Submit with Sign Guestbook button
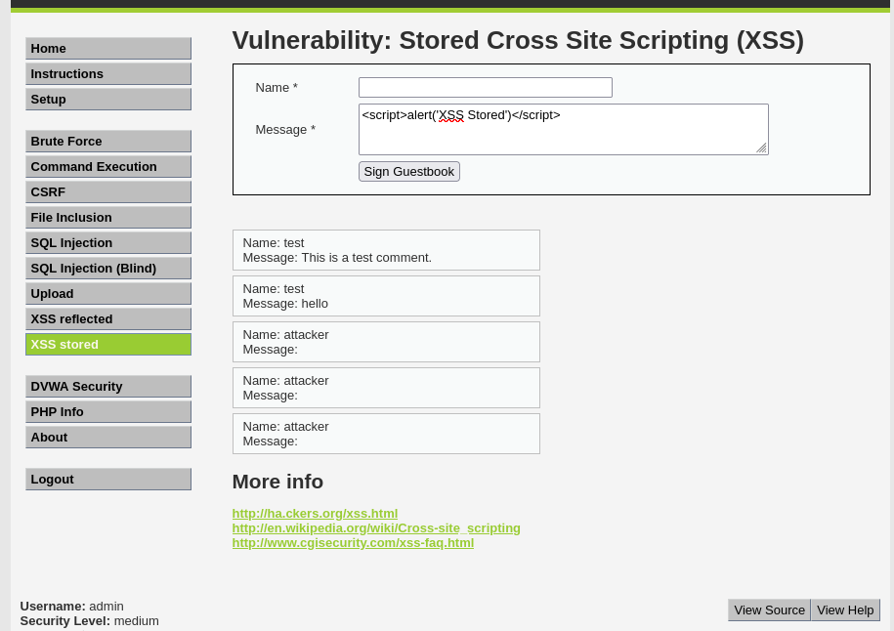The image size is (894, 631). [409, 172]
